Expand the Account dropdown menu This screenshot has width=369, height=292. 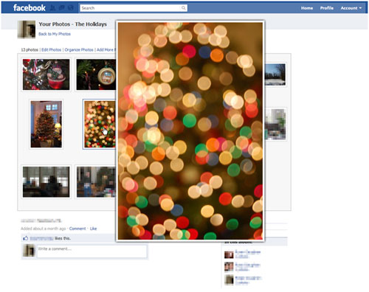[351, 8]
